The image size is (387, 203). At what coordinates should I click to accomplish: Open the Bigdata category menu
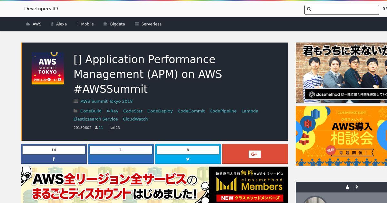(x=114, y=24)
